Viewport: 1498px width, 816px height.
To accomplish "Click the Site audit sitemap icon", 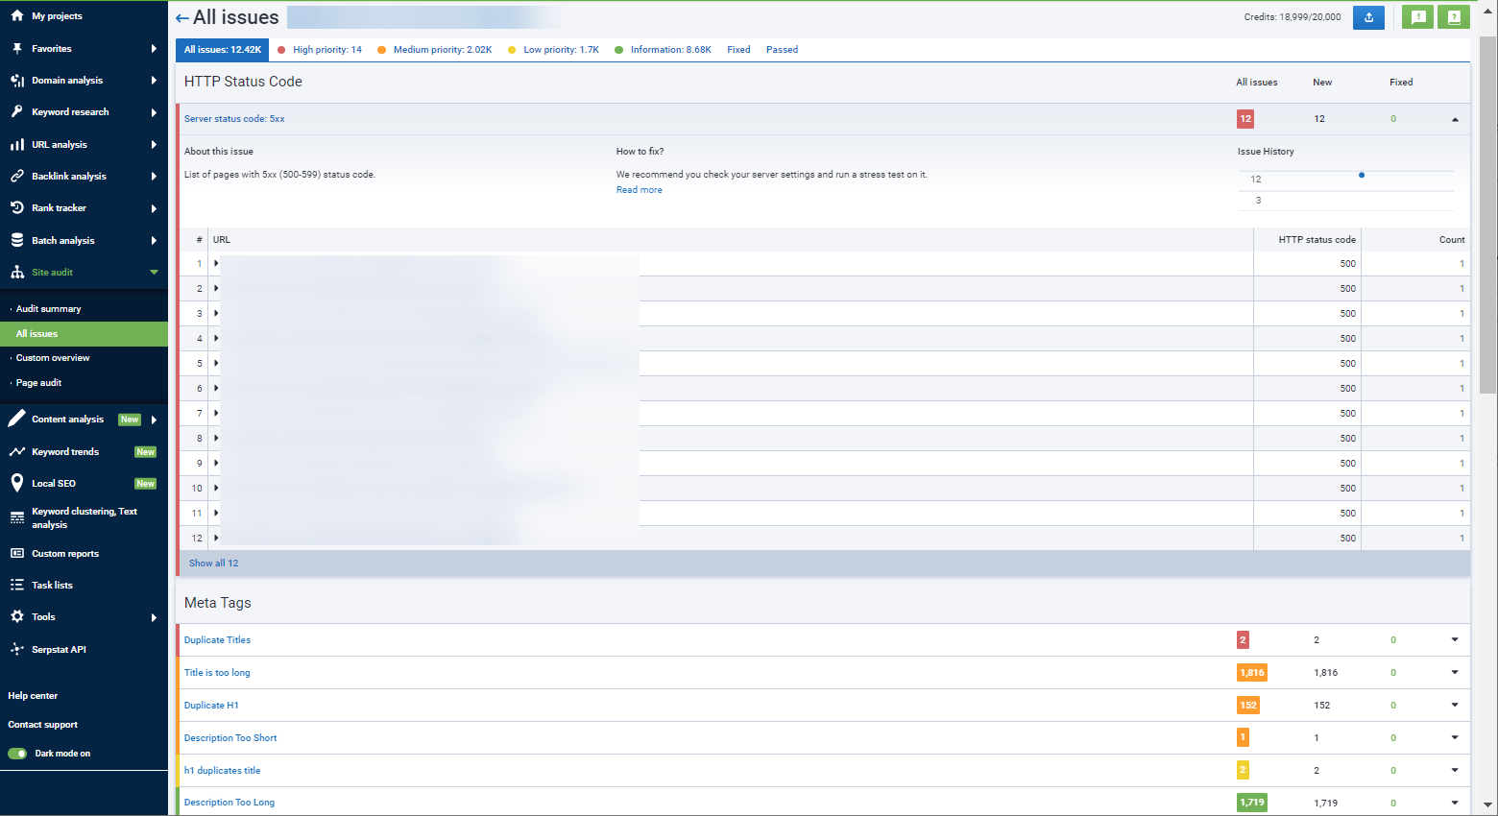I will 16,273.
